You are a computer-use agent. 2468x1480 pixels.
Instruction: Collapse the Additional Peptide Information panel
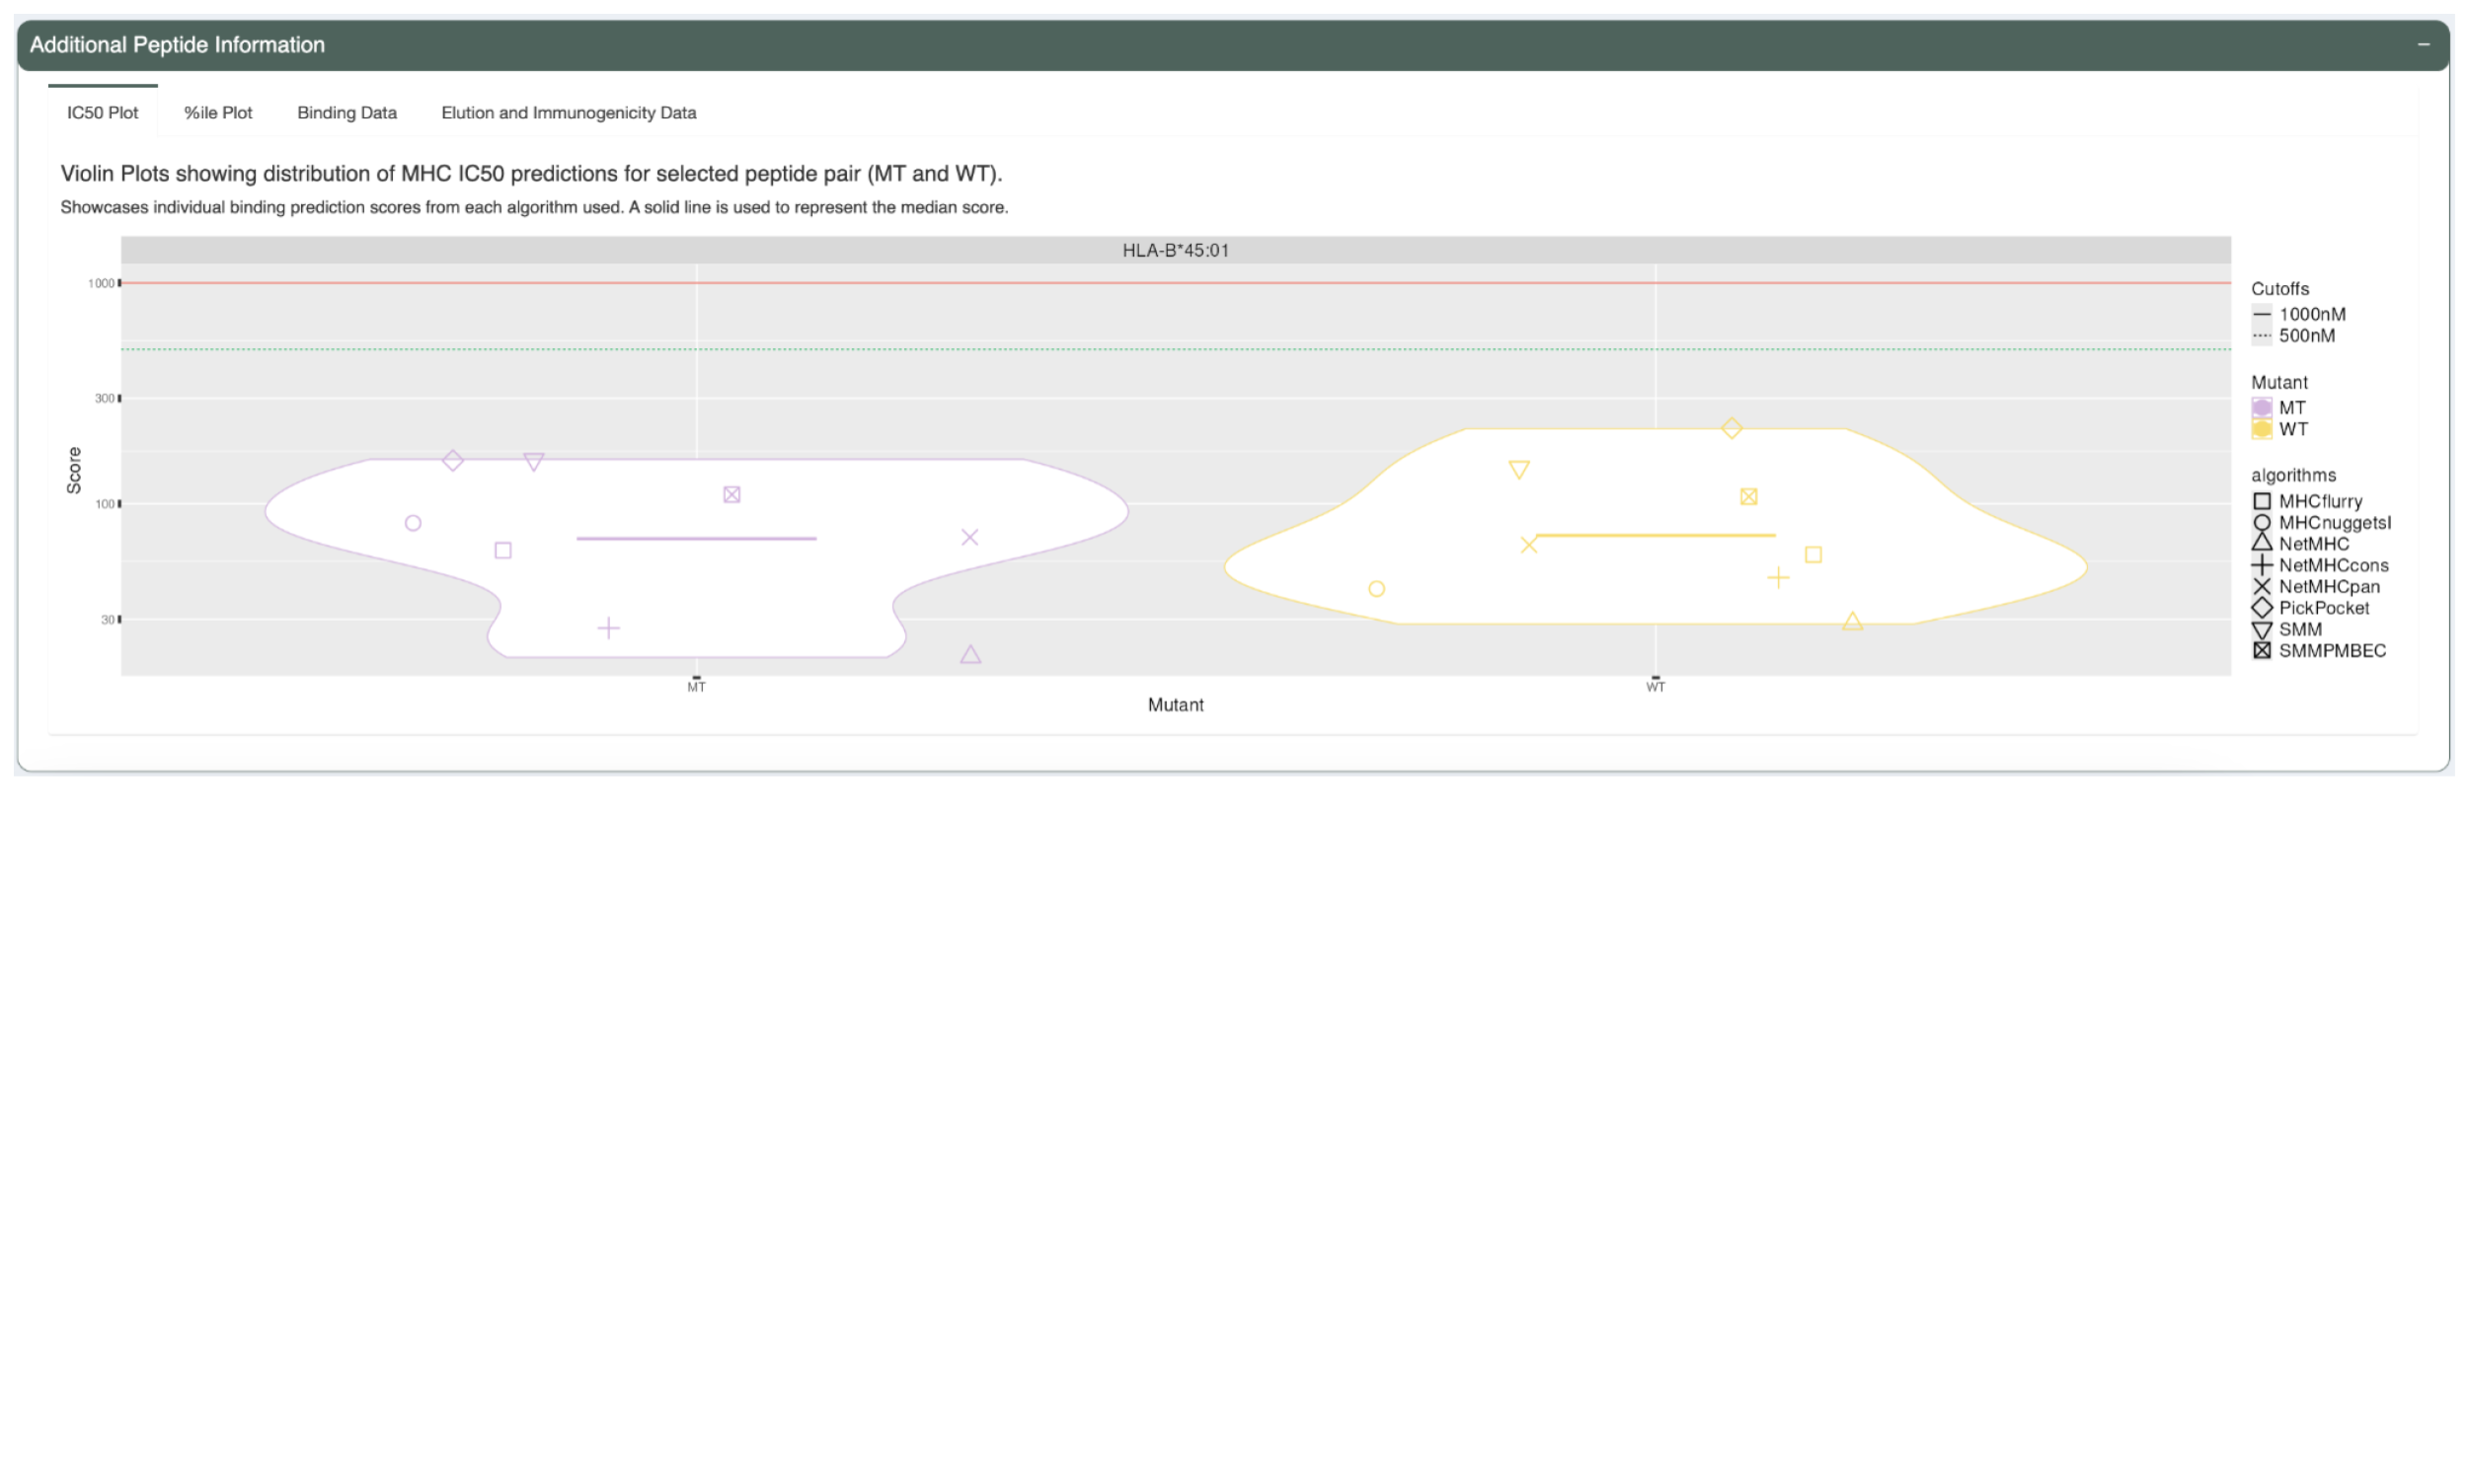(2424, 43)
